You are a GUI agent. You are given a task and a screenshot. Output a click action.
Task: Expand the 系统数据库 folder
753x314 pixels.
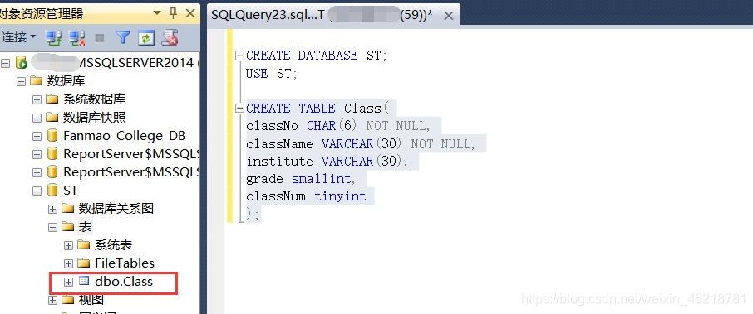coord(37,99)
